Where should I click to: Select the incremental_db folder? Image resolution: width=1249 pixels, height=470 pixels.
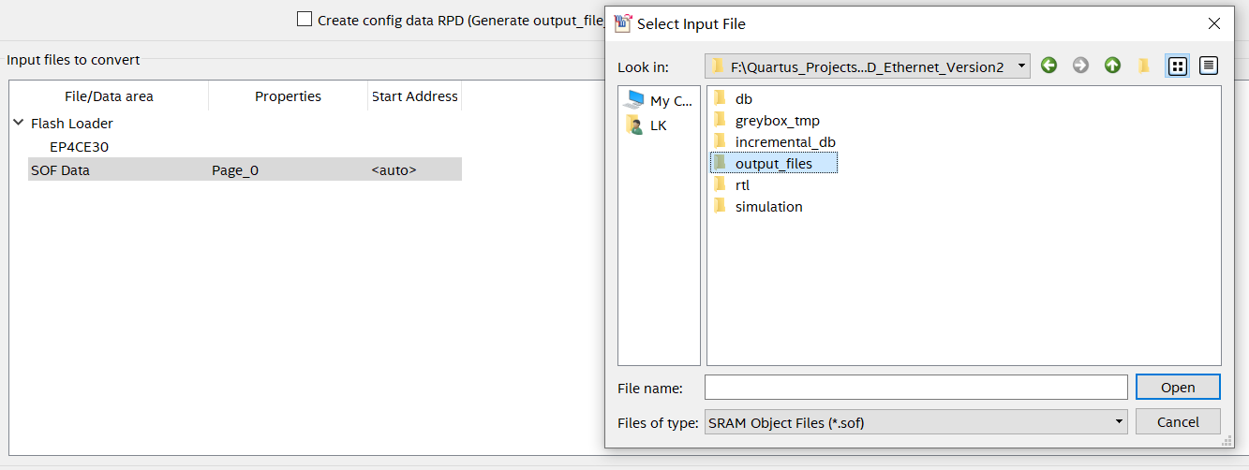pos(784,142)
